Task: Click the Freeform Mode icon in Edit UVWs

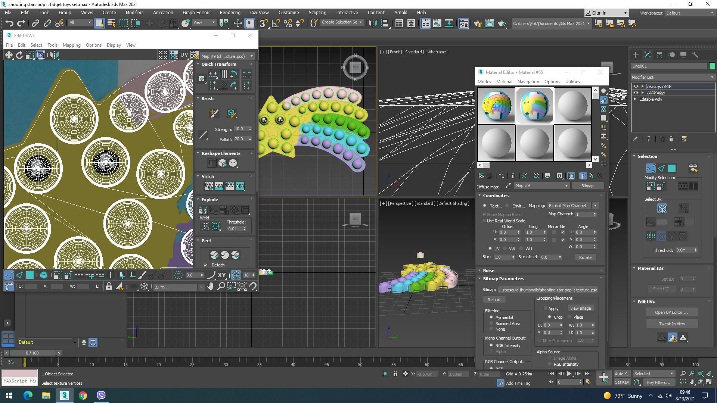Action: point(40,55)
